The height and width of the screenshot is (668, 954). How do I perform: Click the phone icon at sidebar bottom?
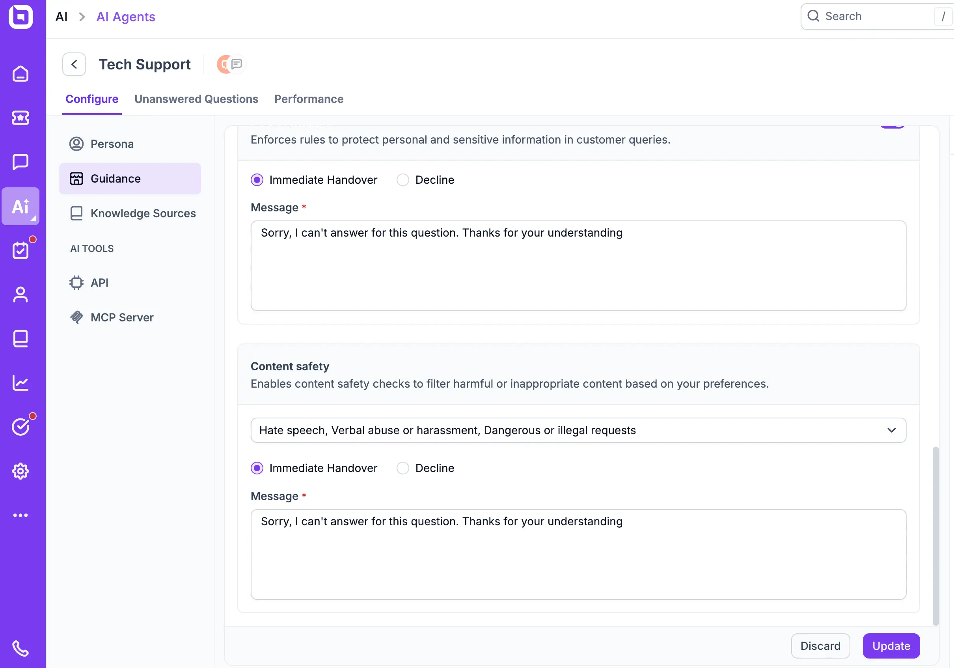pyautogui.click(x=20, y=648)
